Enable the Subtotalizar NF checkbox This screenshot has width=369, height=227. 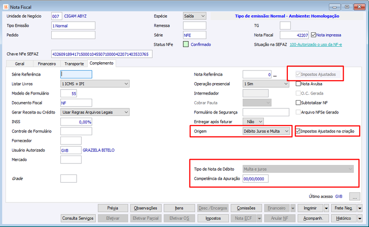tap(298, 103)
